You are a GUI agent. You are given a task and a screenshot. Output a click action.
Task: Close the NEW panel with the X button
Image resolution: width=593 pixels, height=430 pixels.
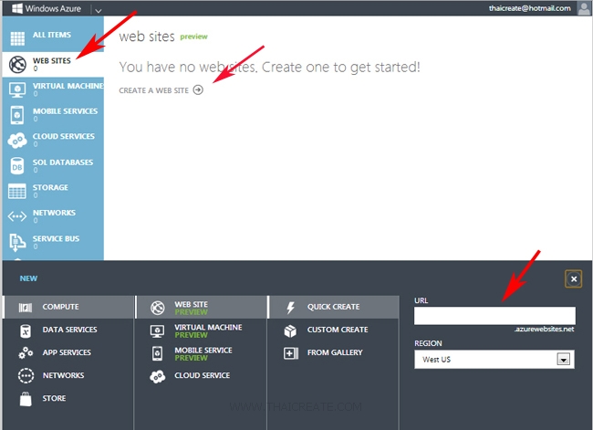pyautogui.click(x=573, y=279)
